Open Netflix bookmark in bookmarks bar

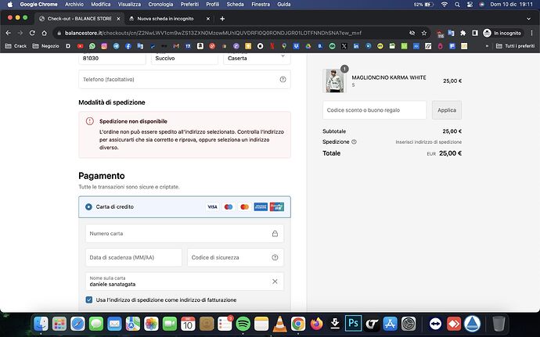click(272, 46)
